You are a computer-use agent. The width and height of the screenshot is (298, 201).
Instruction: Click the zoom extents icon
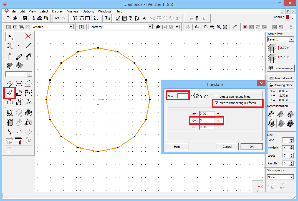point(225,27)
